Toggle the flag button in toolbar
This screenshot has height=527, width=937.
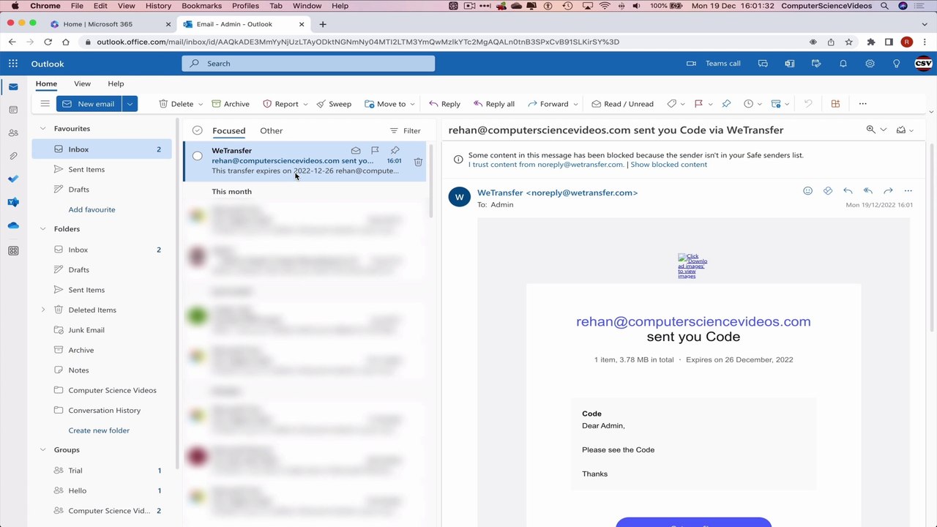698,104
